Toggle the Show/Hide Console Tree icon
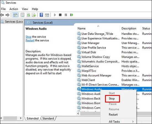 tap(15, 15)
